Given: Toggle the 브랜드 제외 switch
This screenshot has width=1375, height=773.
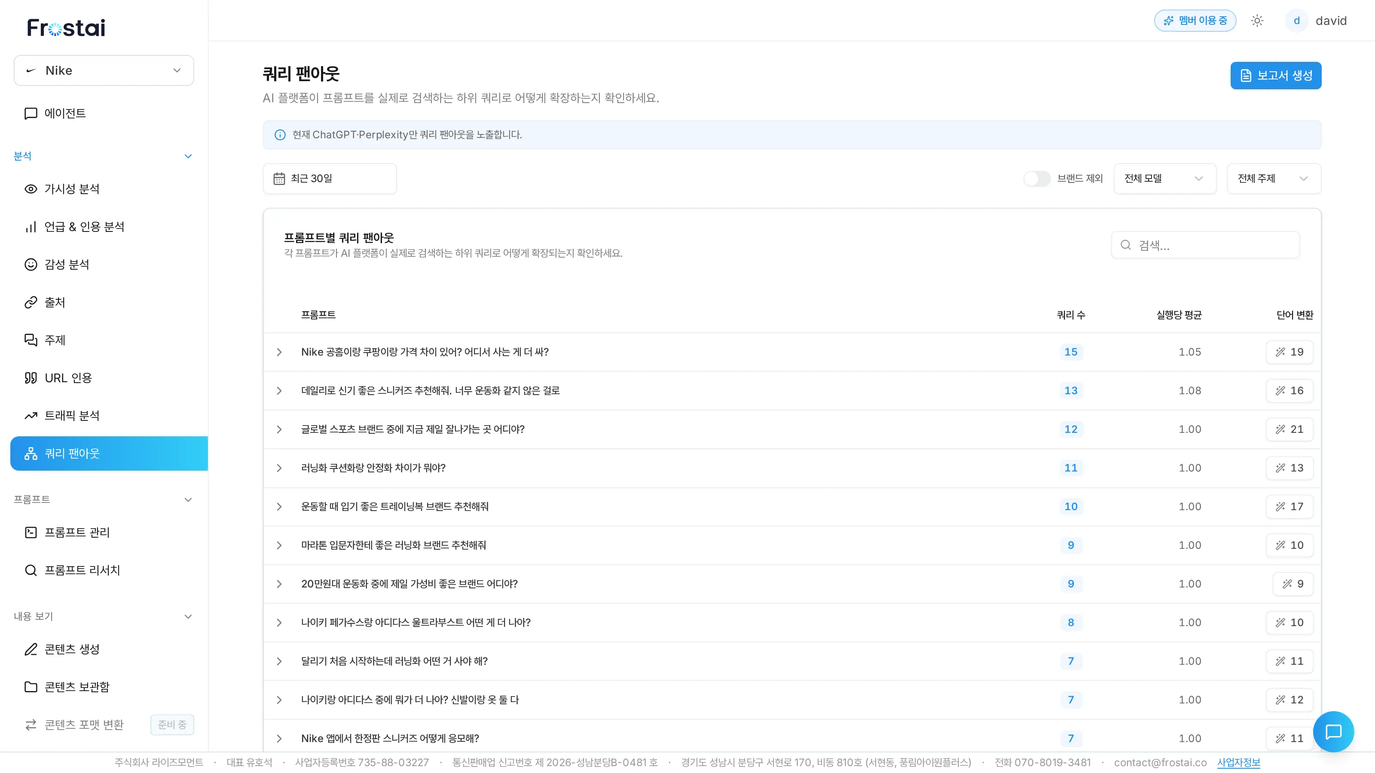Looking at the screenshot, I should tap(1036, 179).
